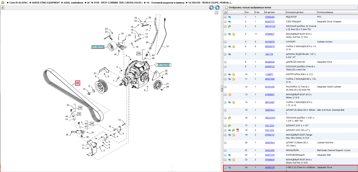Open part number link 495-81135
358x172 pixels.
tap(270, 26)
